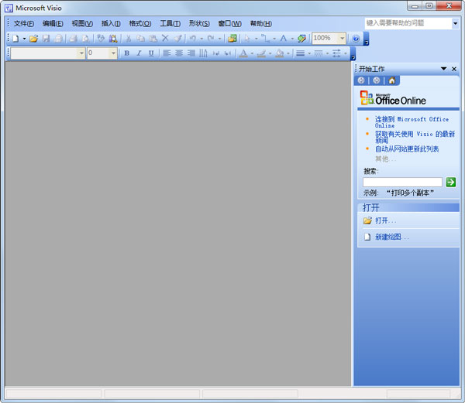Viewport: 465px width, 403px height.
Task: Click the 新建绘图... link
Action: pos(391,237)
